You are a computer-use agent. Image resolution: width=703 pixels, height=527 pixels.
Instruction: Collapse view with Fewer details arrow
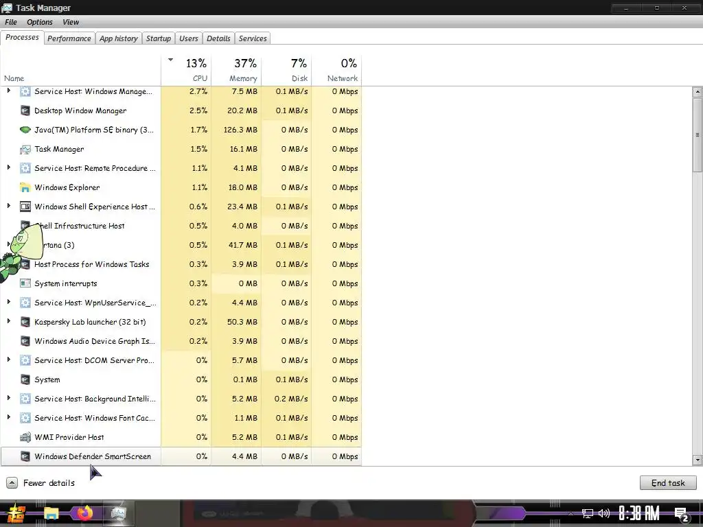12,482
